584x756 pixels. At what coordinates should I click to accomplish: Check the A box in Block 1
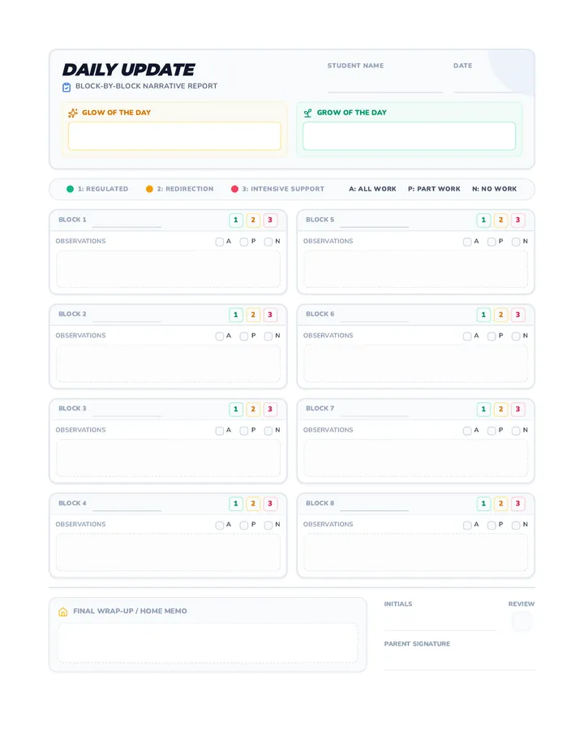pos(220,242)
